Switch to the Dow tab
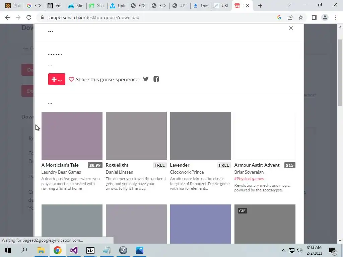343x257 pixels. [201, 6]
